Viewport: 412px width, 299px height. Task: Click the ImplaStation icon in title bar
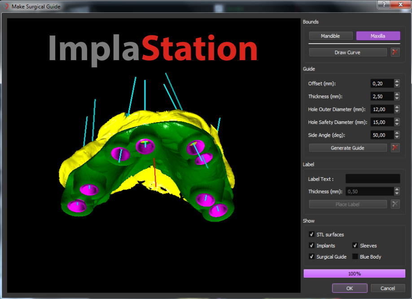pyautogui.click(x=6, y=6)
